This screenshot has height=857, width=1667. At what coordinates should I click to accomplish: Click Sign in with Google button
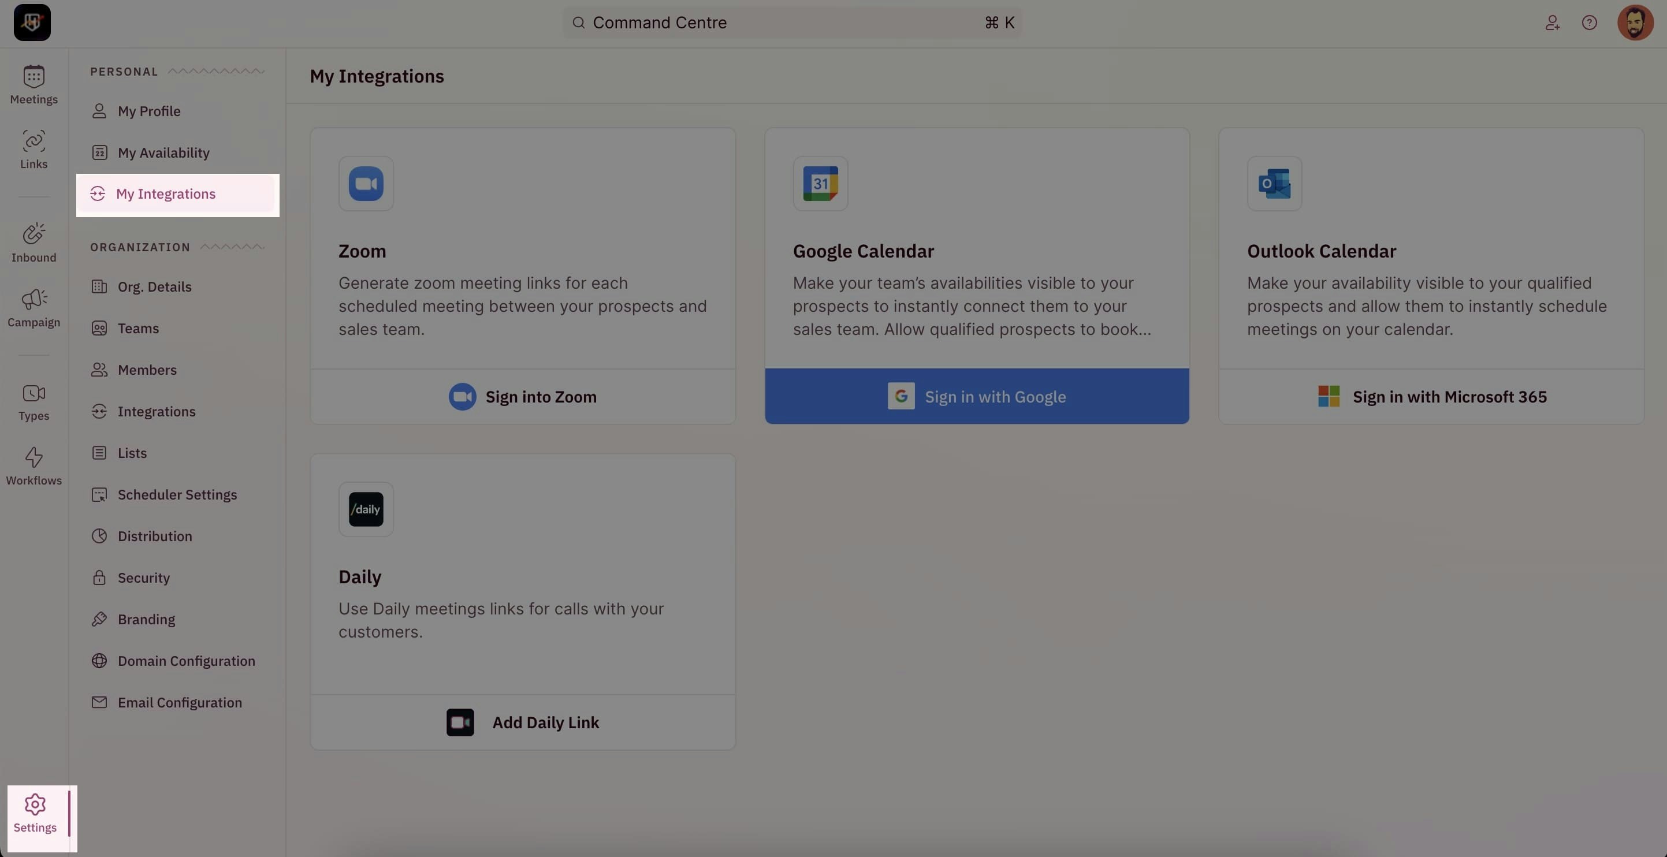point(977,397)
